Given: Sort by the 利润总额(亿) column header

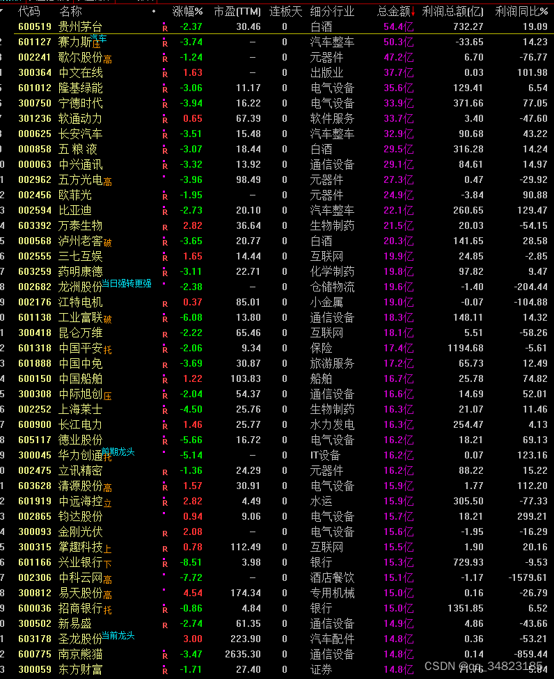Looking at the screenshot, I should (x=452, y=11).
